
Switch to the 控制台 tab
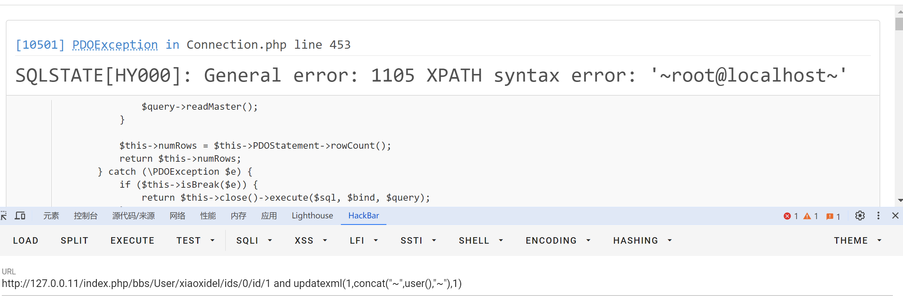(86, 216)
